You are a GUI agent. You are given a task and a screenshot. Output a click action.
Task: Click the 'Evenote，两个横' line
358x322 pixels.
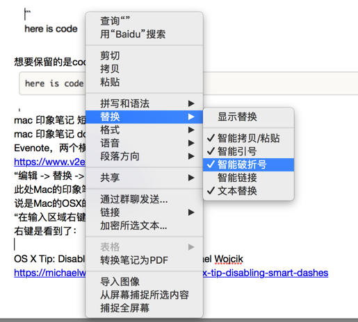[x=49, y=148]
